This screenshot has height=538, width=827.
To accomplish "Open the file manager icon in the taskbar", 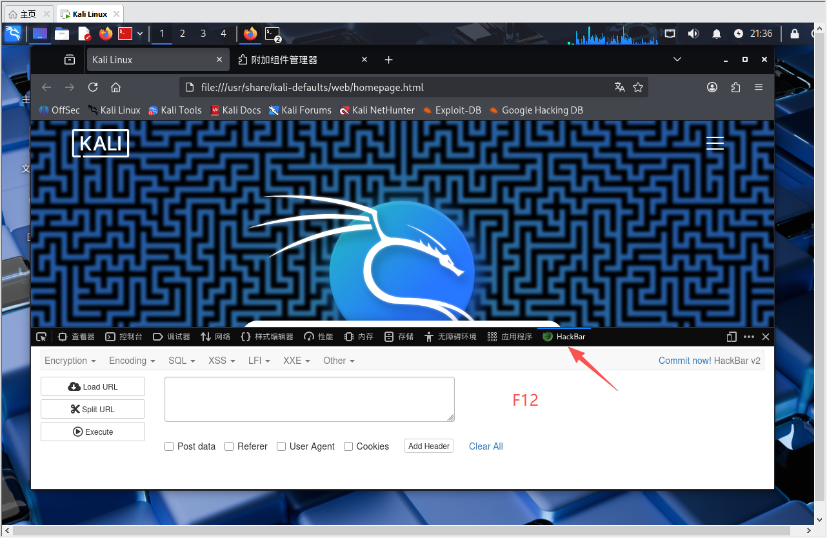I will 62,34.
